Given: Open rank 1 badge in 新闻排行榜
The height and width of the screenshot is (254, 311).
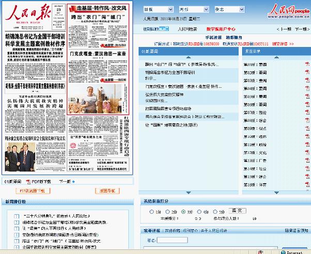Looking at the screenshot, I should pyautogui.click(x=17, y=216).
